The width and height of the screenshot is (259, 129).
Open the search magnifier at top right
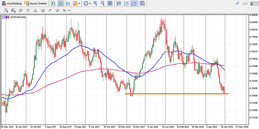238,3
